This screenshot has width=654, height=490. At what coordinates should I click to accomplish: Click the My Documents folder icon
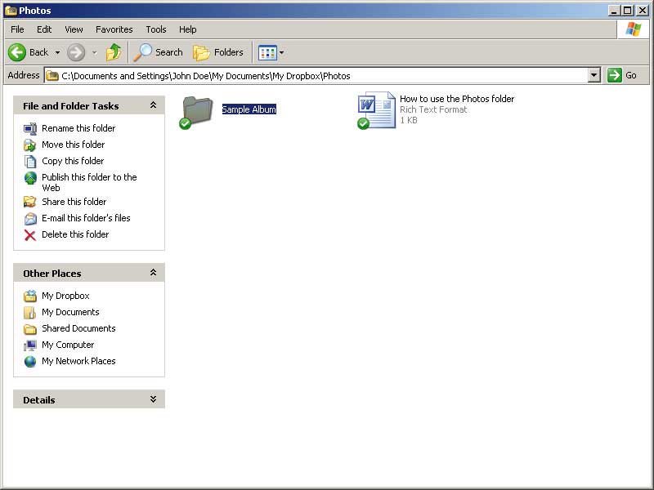click(29, 313)
